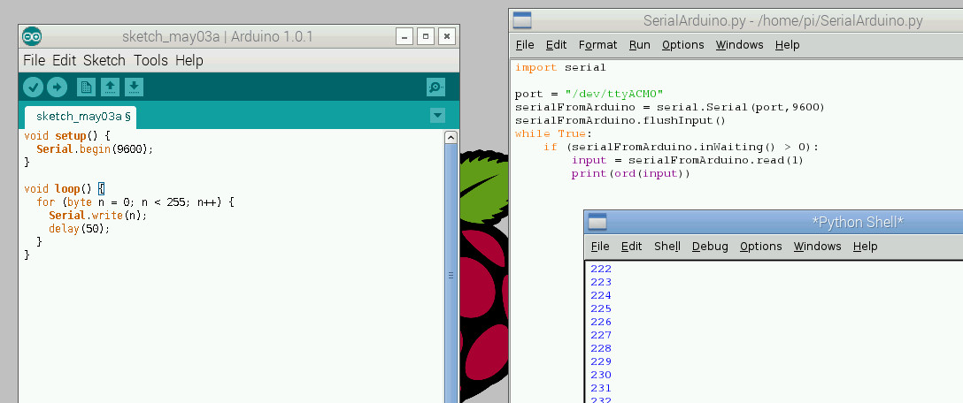Viewport: 963px width, 403px height.
Task: Open the tab dropdown arrow in Arduino
Action: point(437,115)
